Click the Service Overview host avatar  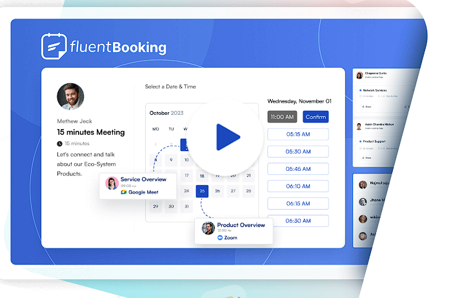point(112,184)
